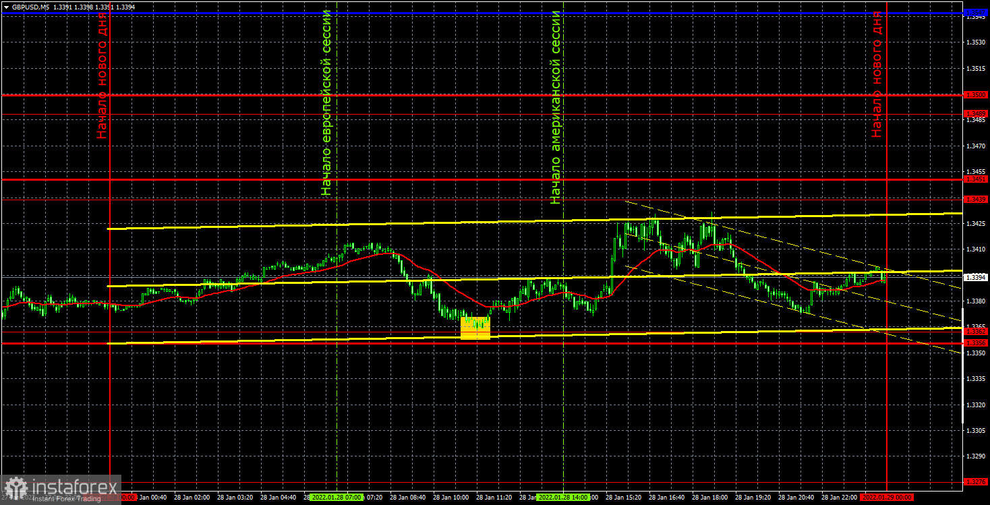This screenshot has width=990, height=505.
Task: Select the green 2022.01.28 14:00 time marker
Action: click(x=563, y=498)
